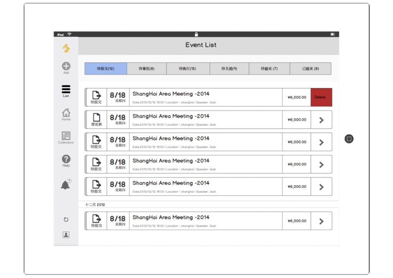Open the 已结束 (8) tab
The image size is (393, 278).
[x=310, y=69]
